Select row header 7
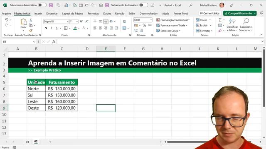This screenshot has height=149, width=266. coord(4,95)
